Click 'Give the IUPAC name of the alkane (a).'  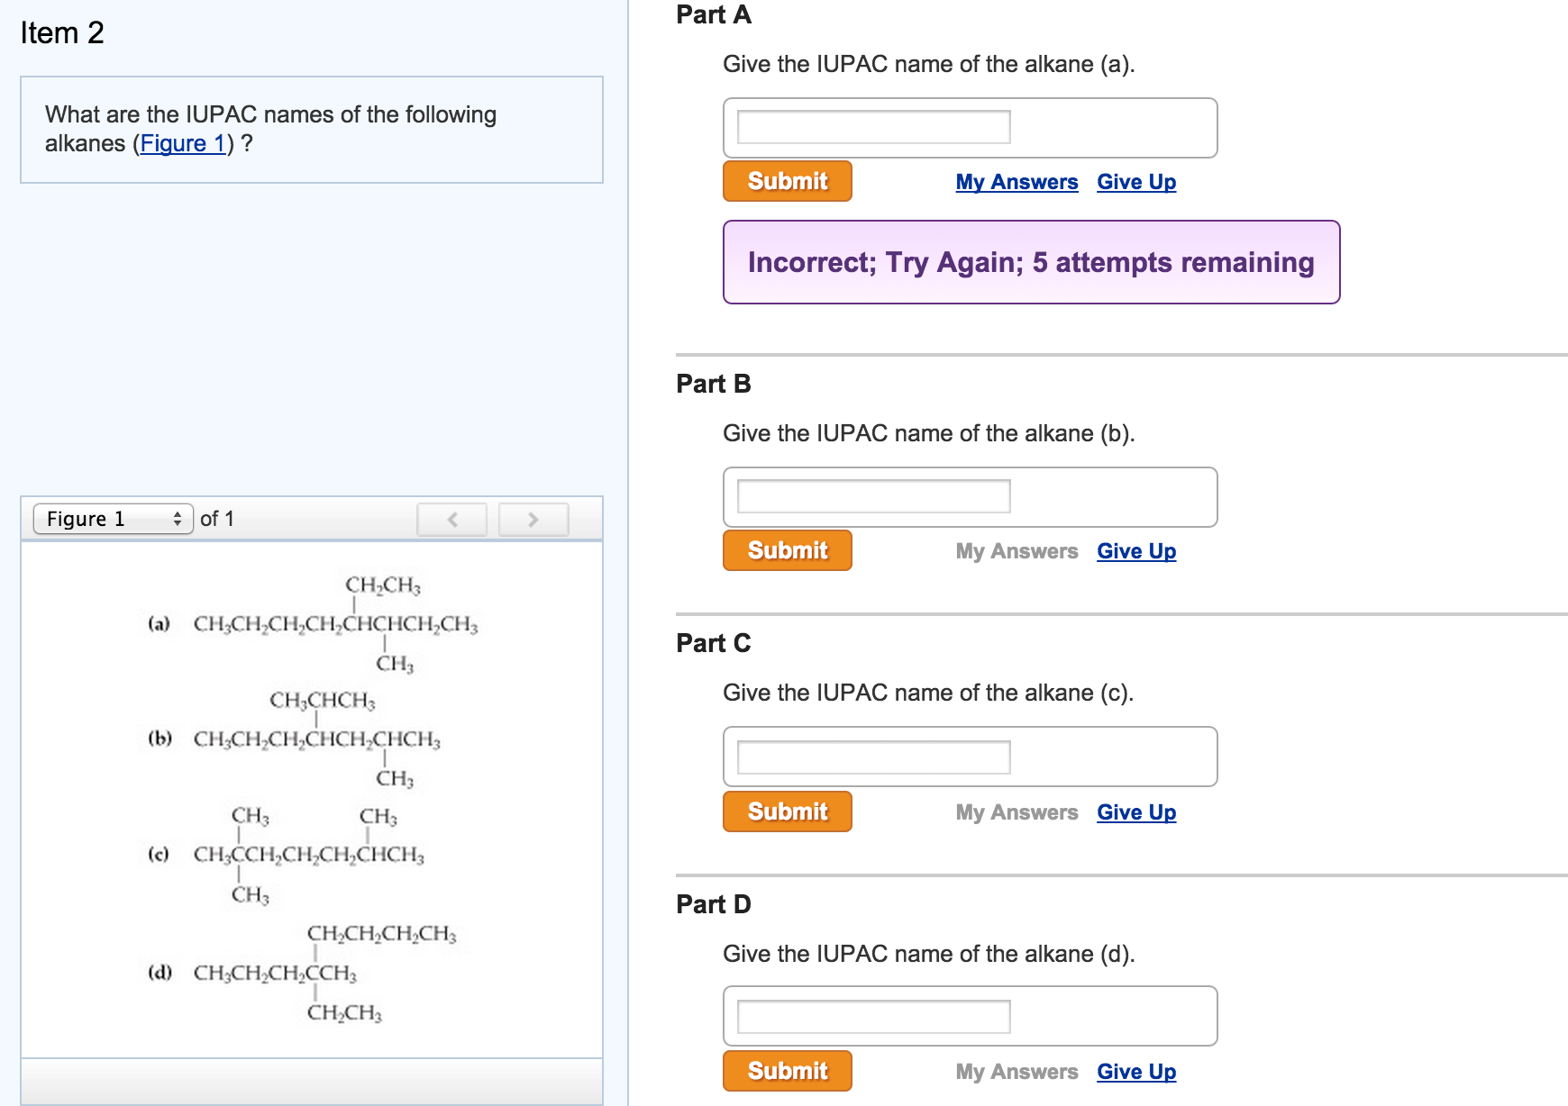point(929,64)
